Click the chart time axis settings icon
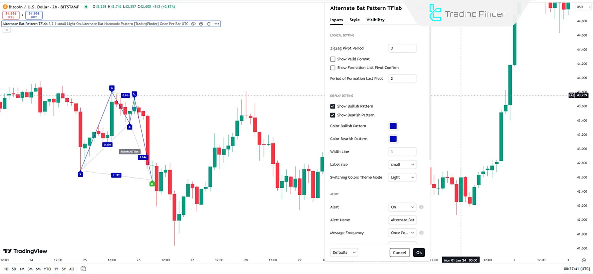Screen dimensions: 593x274 pyautogui.click(x=584, y=260)
